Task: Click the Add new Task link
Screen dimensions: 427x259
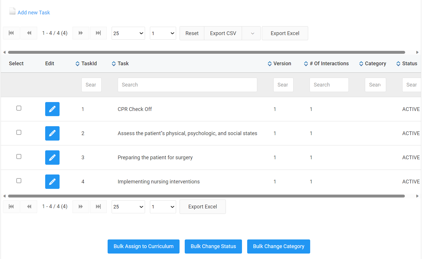Action: point(34,13)
